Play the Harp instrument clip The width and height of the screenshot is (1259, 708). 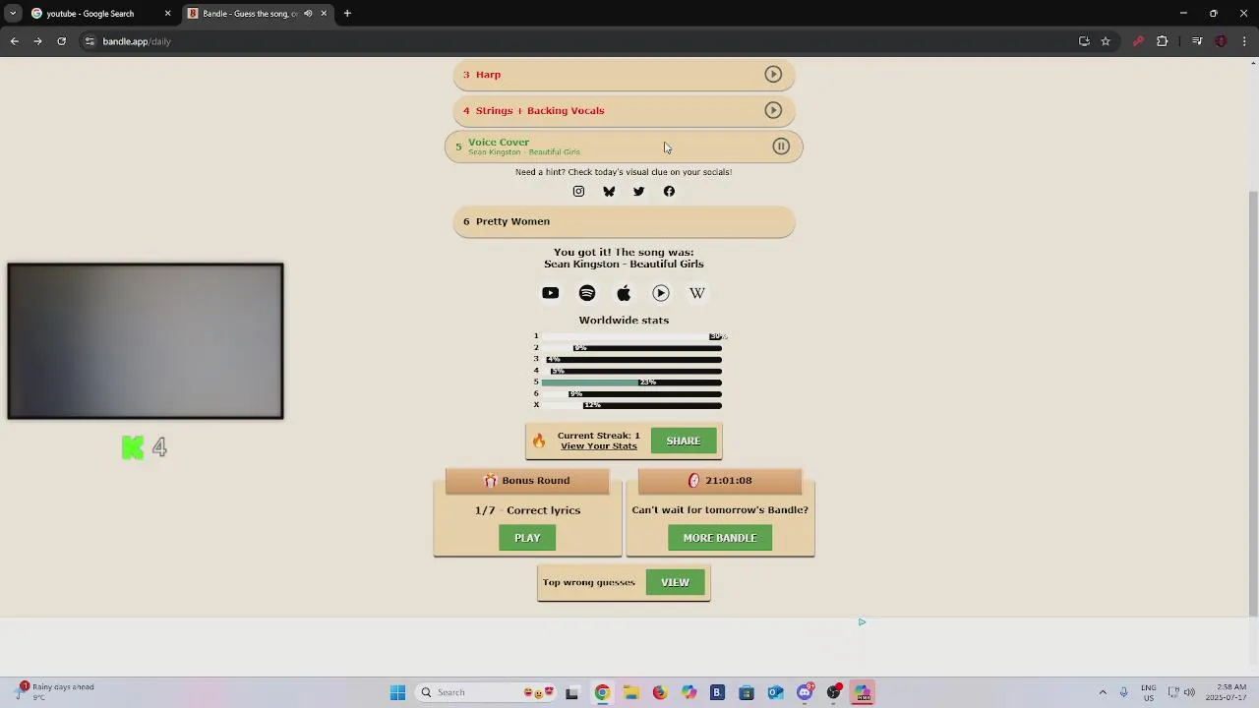[x=773, y=75]
